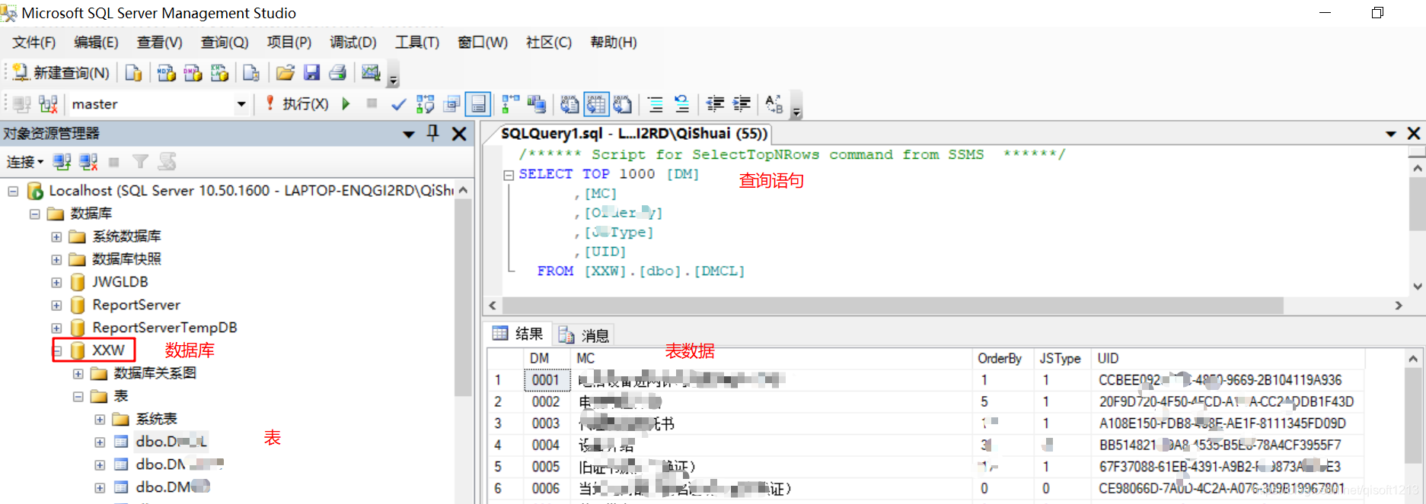Click the Analysis Services XMLA Query icon
The height and width of the screenshot is (504, 1426).
tap(219, 73)
